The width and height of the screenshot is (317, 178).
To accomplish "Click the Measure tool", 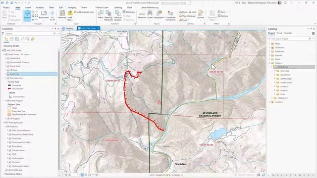I will tap(142, 15).
